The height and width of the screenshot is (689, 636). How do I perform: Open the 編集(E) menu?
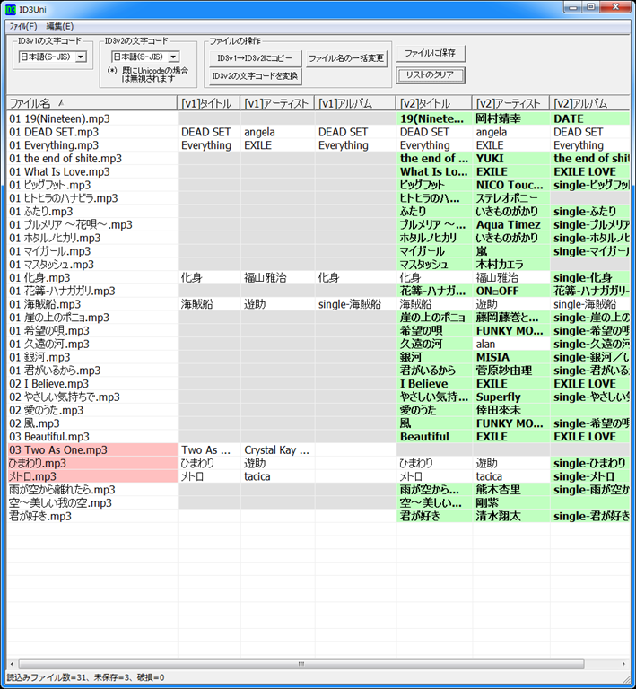click(x=60, y=26)
